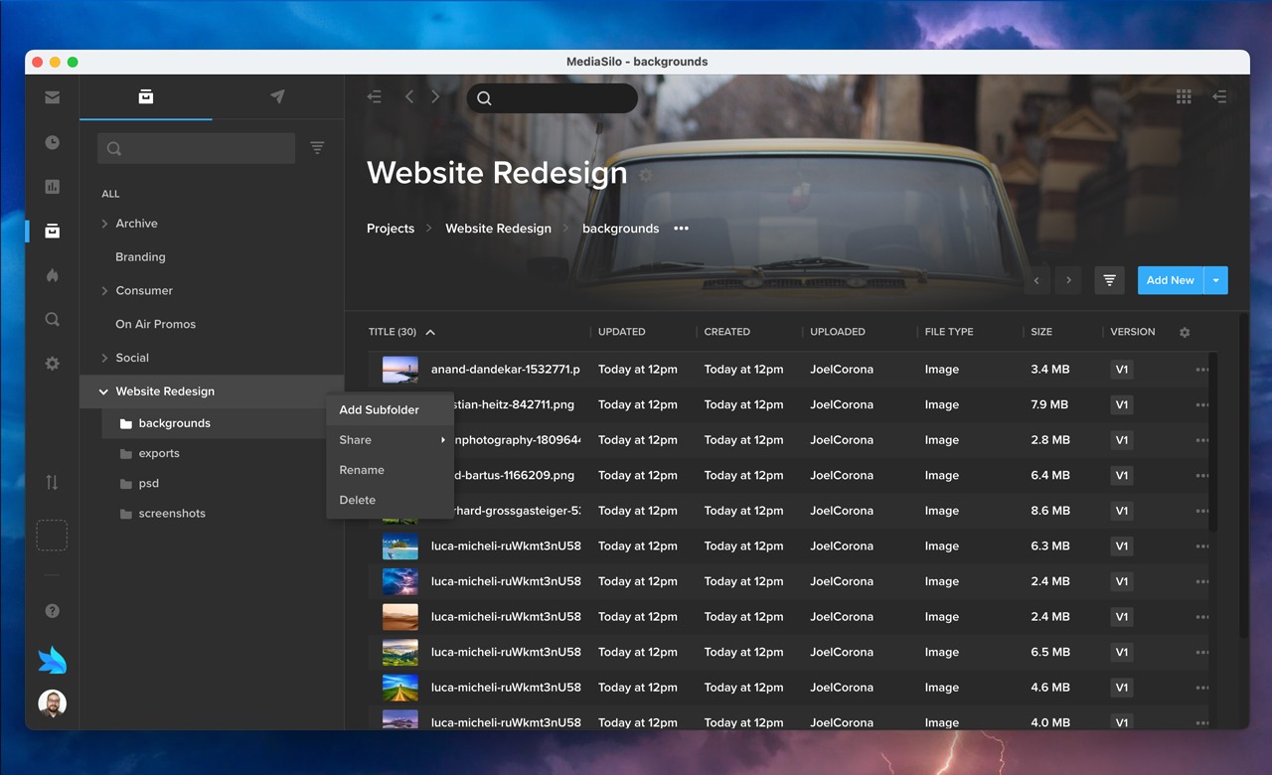Go back with the left chevron
Screen dimensions: 1272x775
409,96
